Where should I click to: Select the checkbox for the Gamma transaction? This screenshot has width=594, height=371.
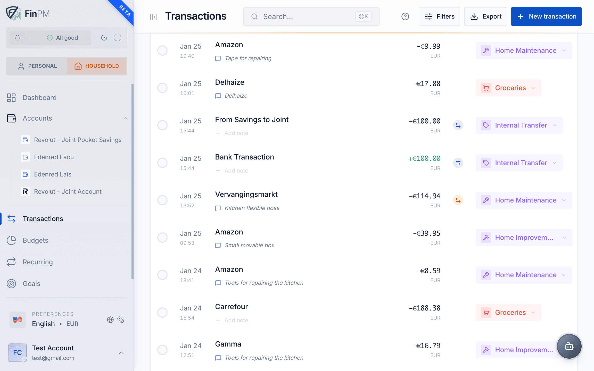tap(162, 350)
